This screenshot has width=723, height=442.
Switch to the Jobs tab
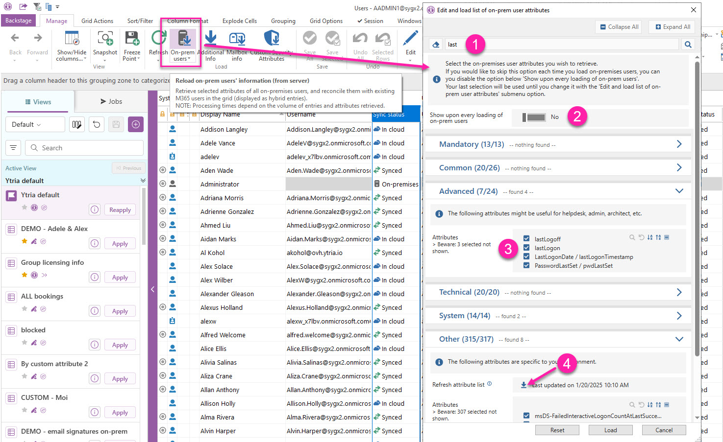(111, 101)
